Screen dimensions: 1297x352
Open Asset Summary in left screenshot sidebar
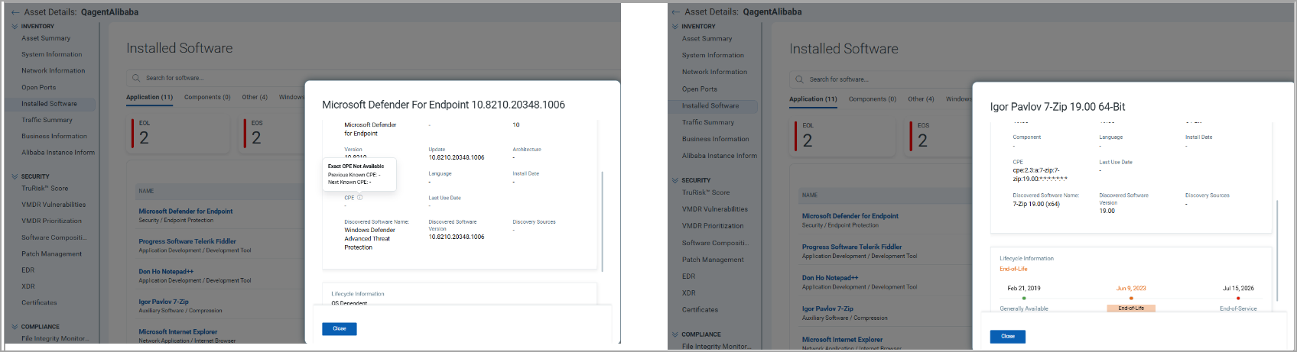click(46, 38)
